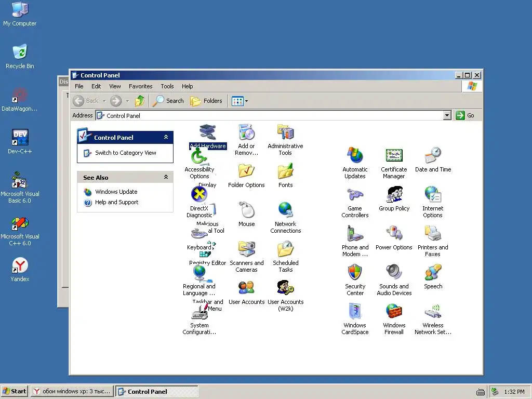Open Power Options icon
The width and height of the screenshot is (532, 399).
(394, 234)
